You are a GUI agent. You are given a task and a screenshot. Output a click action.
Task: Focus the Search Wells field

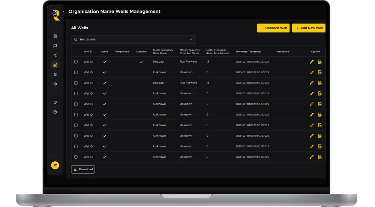[x=133, y=39]
